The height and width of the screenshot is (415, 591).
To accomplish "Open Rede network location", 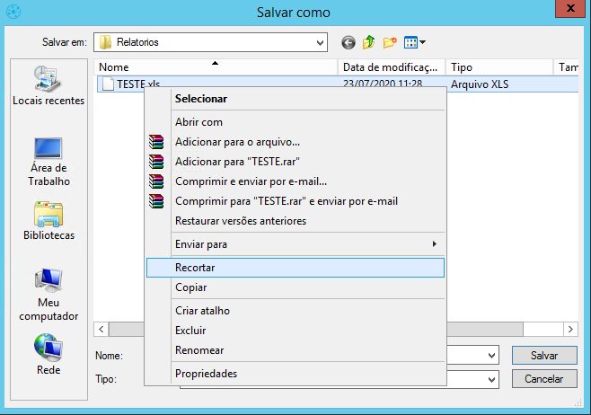I will [x=49, y=354].
